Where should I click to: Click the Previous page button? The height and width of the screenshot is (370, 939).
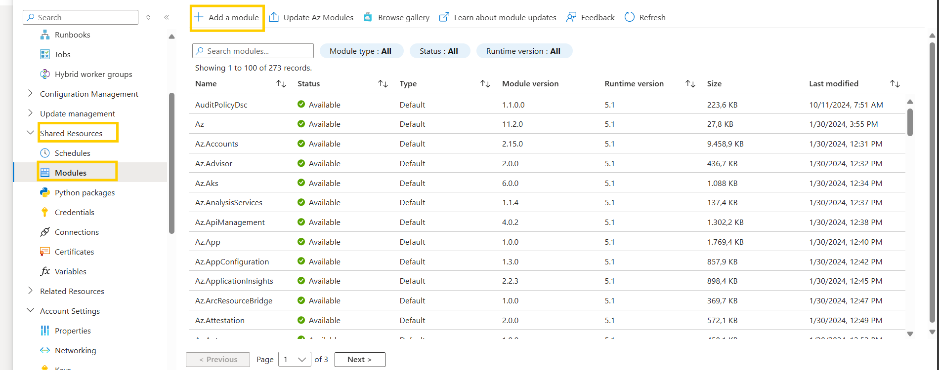point(218,360)
